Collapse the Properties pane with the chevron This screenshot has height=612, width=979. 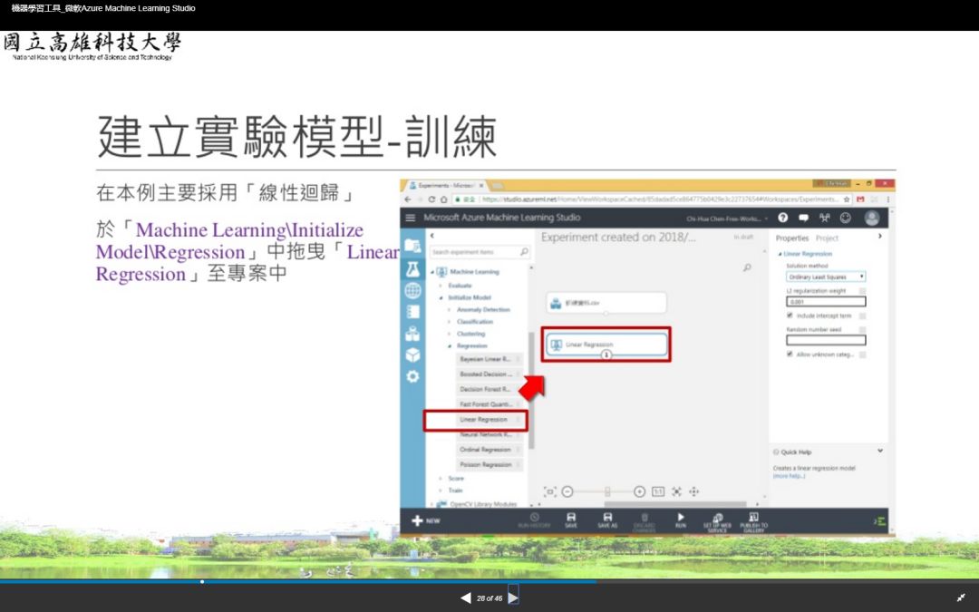pyautogui.click(x=879, y=236)
